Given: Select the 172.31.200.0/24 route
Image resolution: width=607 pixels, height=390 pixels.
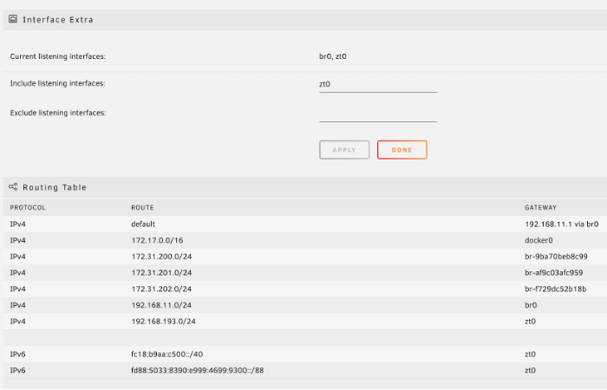Looking at the screenshot, I should pyautogui.click(x=161, y=257).
